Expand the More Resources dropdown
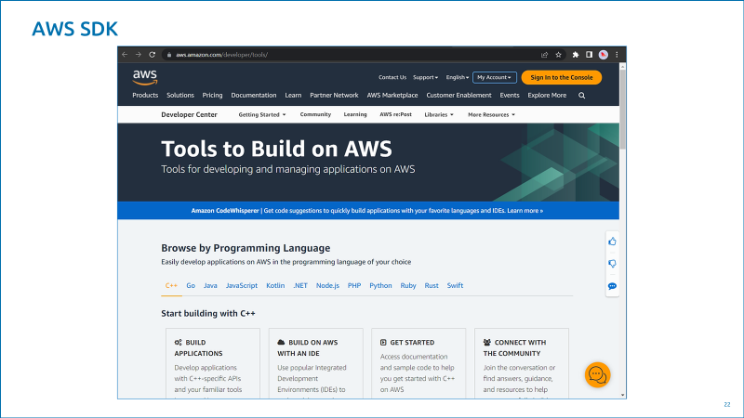Image resolution: width=744 pixels, height=418 pixels. tap(491, 114)
